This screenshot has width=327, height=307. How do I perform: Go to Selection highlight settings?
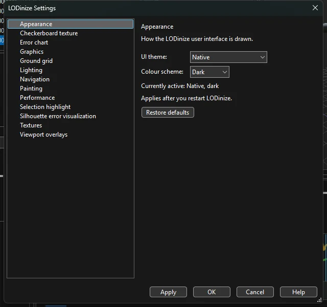point(71,107)
